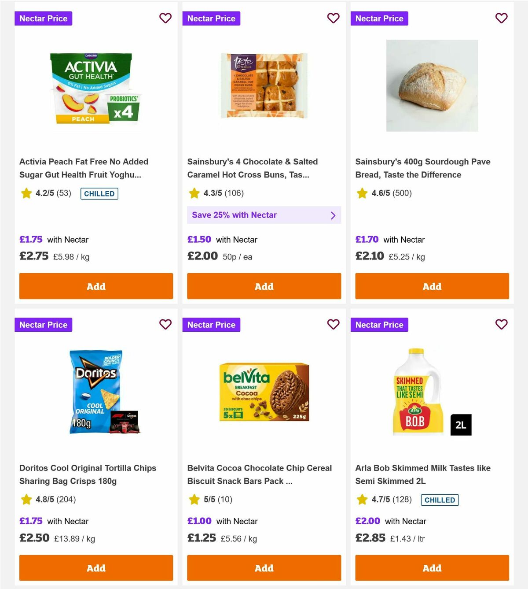Viewport: 528px width, 589px height.
Task: Click the Nectar Price badge on Doritos card
Action: click(x=43, y=325)
